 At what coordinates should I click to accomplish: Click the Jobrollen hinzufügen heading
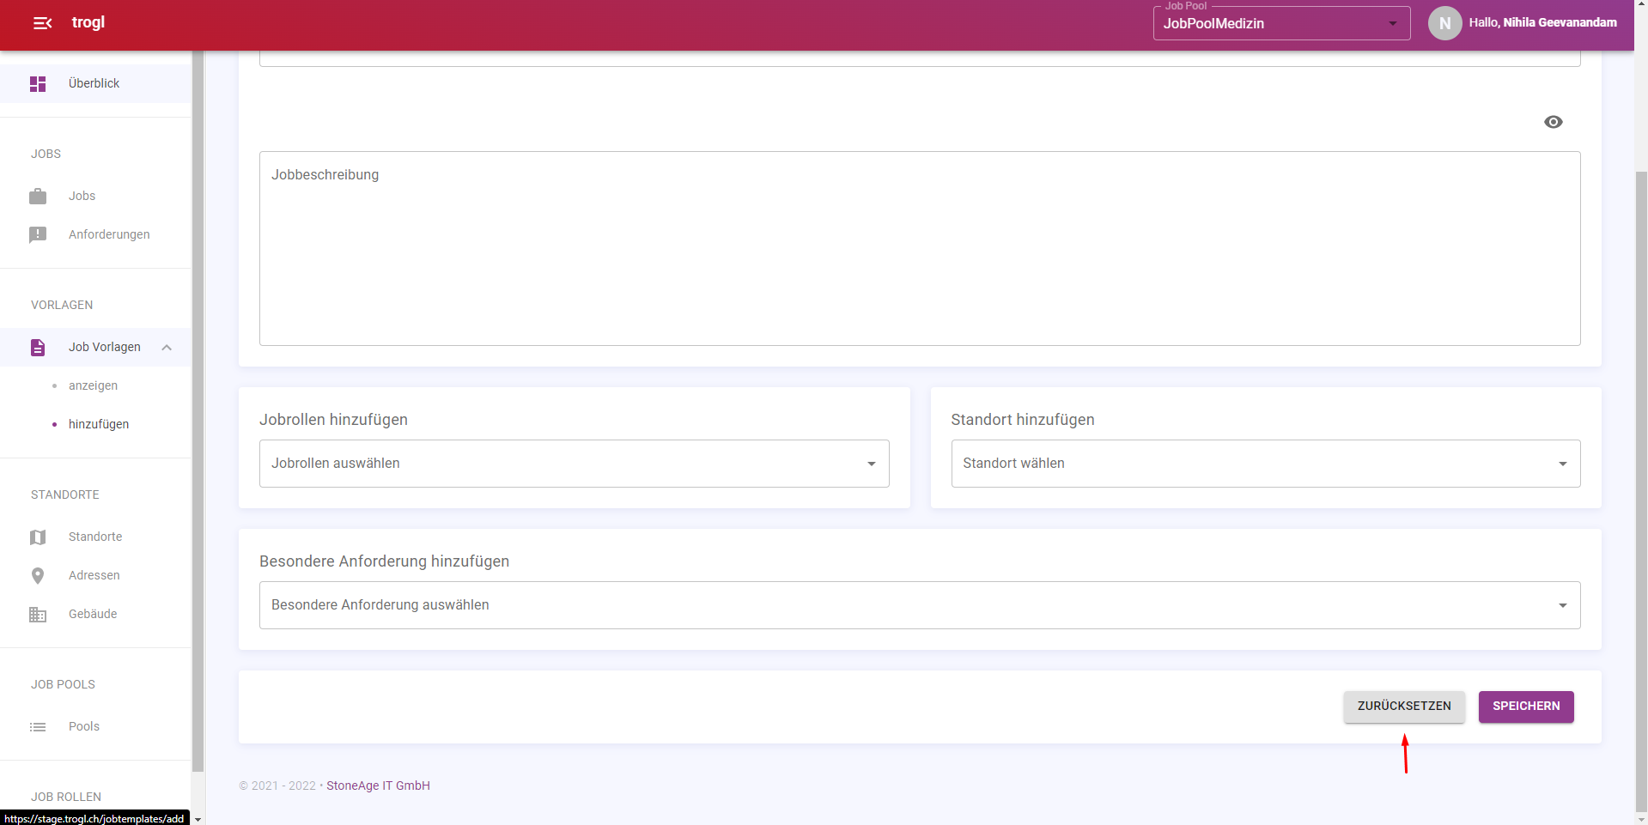pyautogui.click(x=333, y=420)
